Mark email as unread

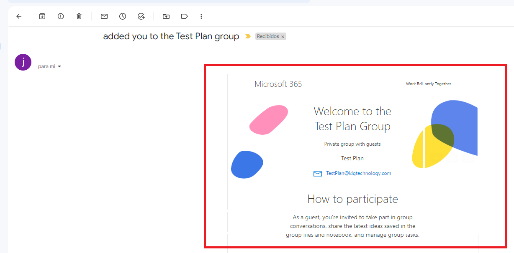click(104, 16)
